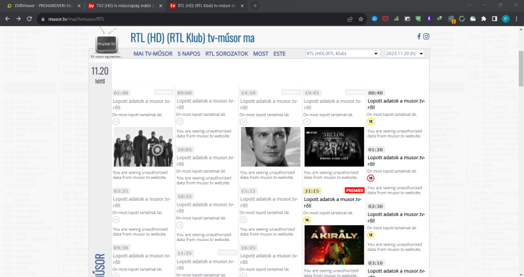Go forward in browser history
The height and width of the screenshot is (277, 524).
(x=18, y=19)
